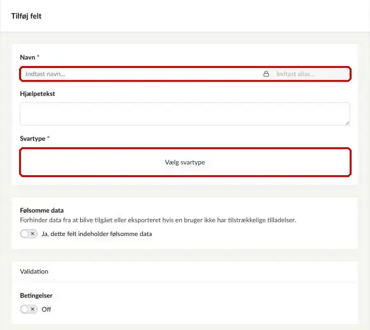Expand the Validation section
The width and height of the screenshot is (370, 330).
pyautogui.click(x=185, y=272)
